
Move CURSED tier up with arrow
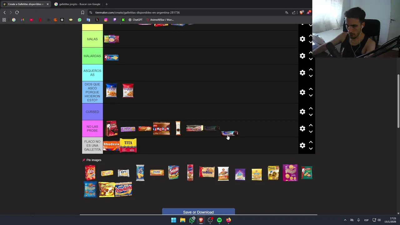(311, 108)
